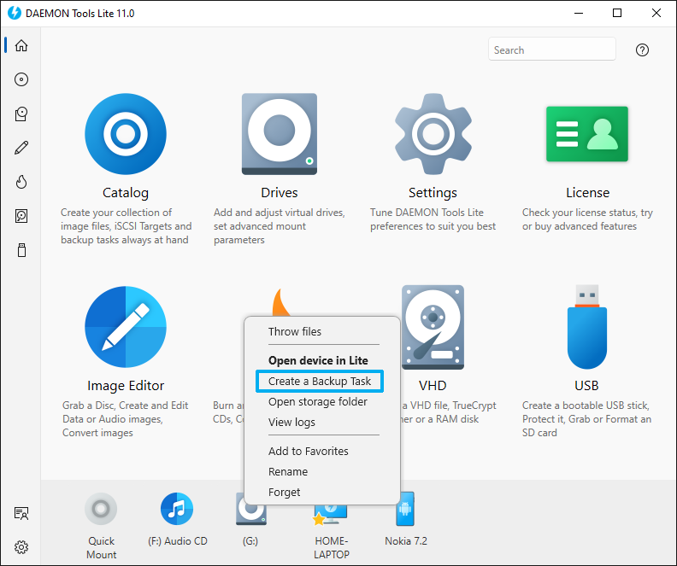The height and width of the screenshot is (566, 677).
Task: Select Add to Favorites option
Action: pos(309,451)
